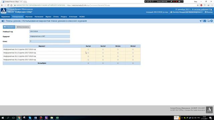
Task: Open the red screen recorder taskbar icon
Action: tap(41, 118)
